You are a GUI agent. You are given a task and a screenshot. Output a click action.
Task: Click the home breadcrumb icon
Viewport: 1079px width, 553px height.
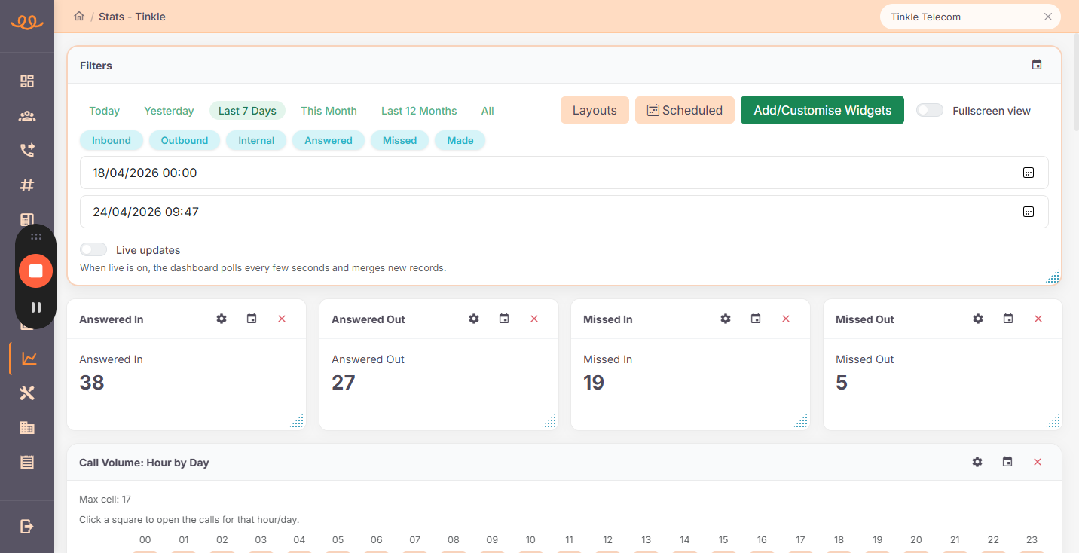click(79, 17)
